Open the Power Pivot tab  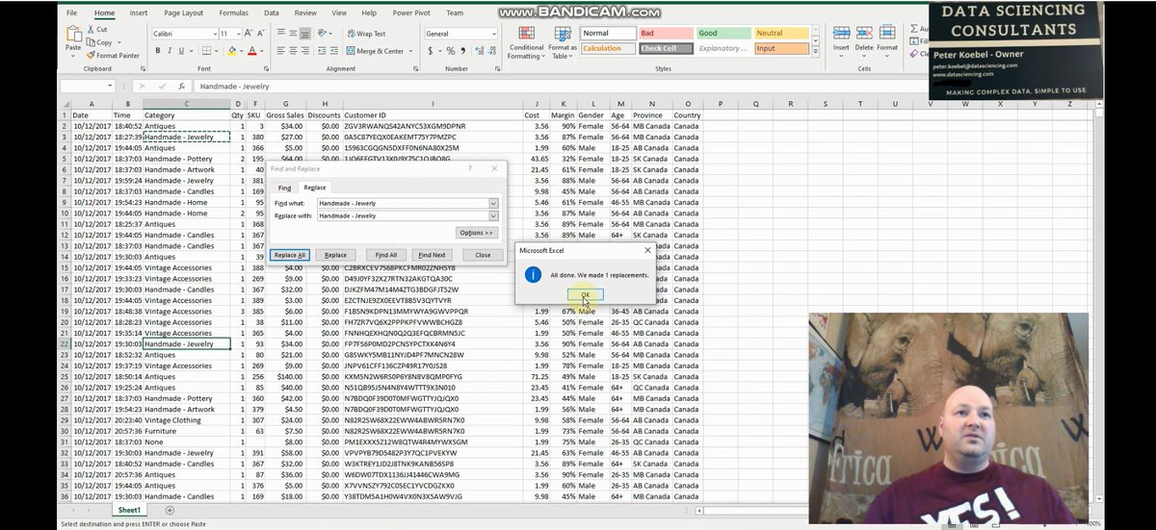pos(411,13)
